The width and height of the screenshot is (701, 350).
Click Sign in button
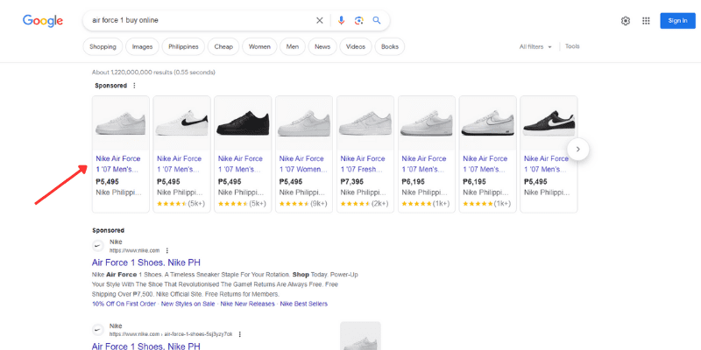pos(677,20)
